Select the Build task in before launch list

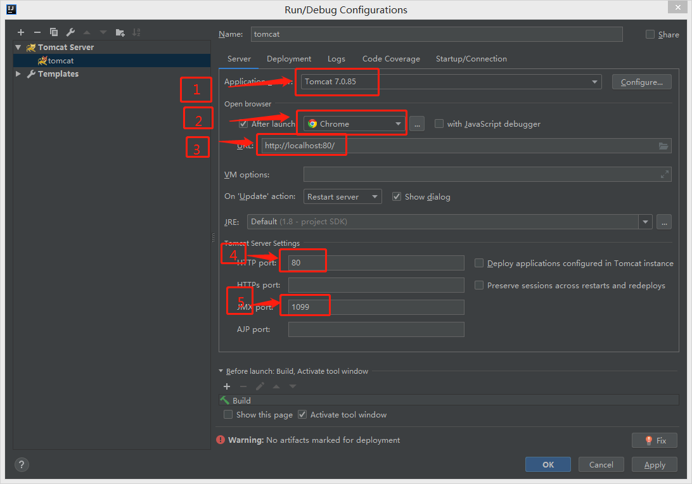point(449,400)
